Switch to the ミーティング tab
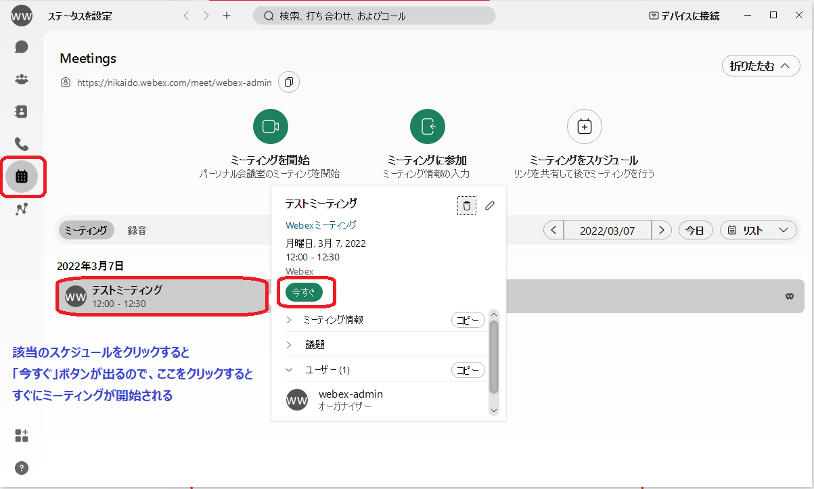Screen dimensions: 814x489 [x=86, y=231]
